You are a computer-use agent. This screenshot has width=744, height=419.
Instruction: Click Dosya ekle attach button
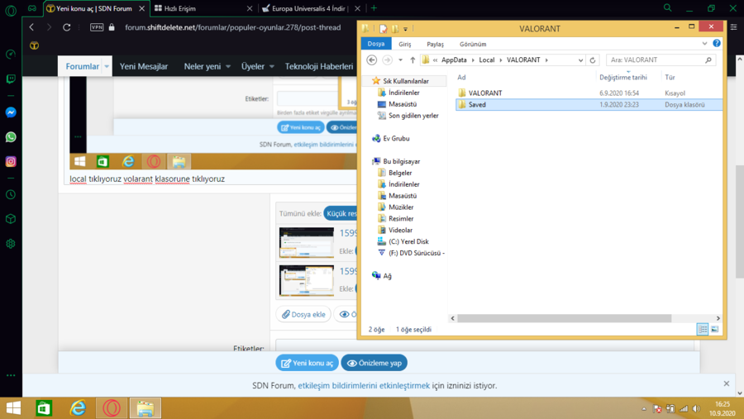click(x=303, y=314)
